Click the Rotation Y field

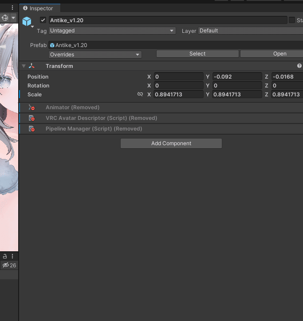coord(237,86)
